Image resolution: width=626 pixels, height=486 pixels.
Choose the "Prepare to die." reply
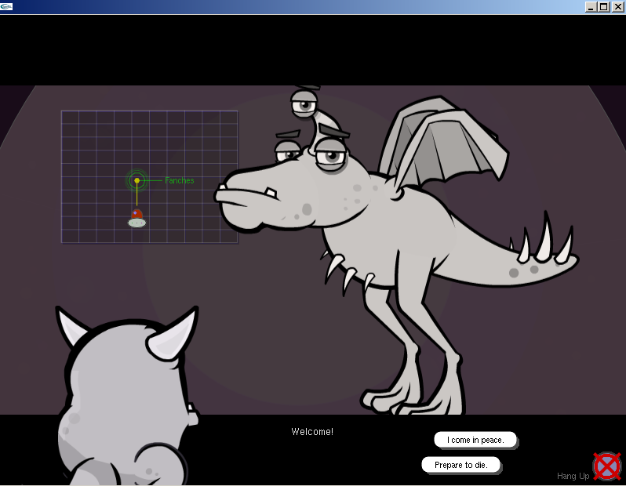pos(461,465)
